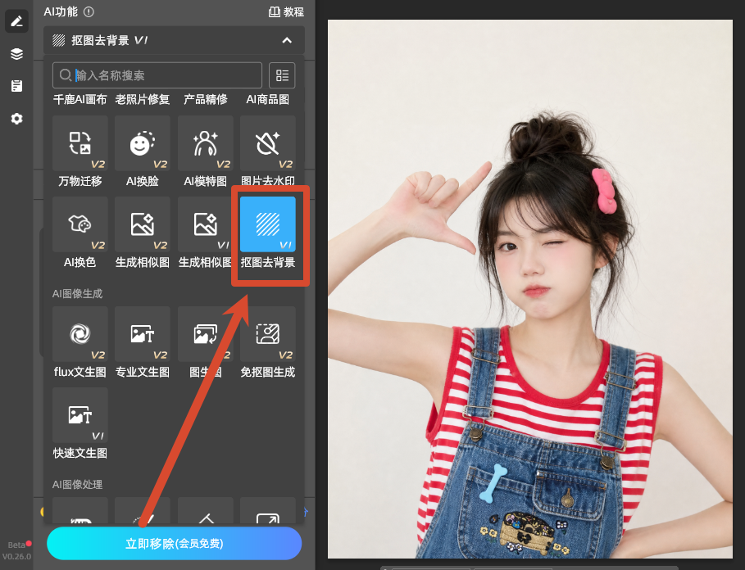Click the info icon beside AI功能
The image size is (745, 570).
(89, 11)
